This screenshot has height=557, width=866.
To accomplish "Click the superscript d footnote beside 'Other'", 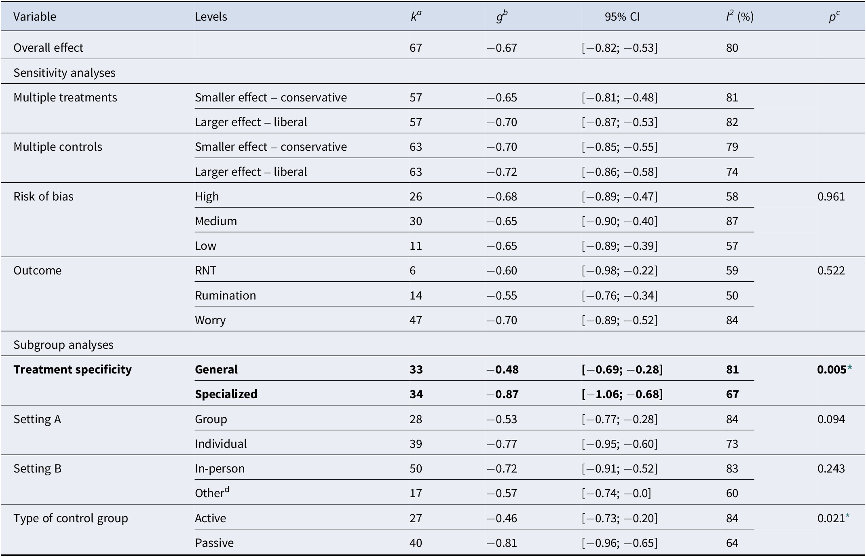I will (x=227, y=489).
